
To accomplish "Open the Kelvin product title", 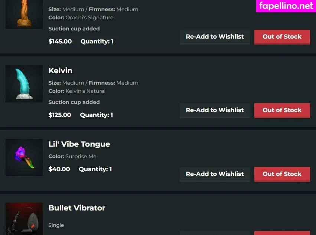I will 61,71.
